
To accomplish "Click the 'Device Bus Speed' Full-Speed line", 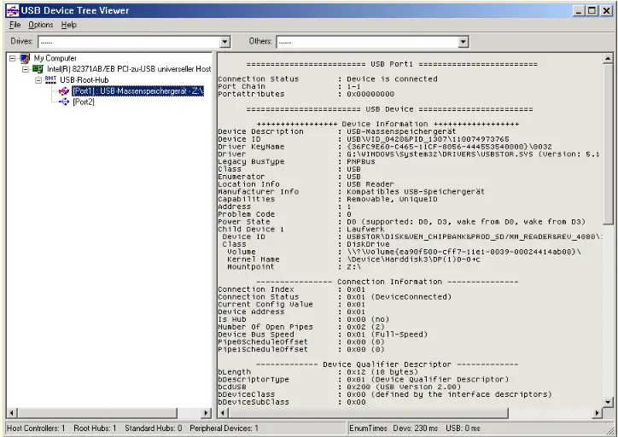I will [x=323, y=335].
